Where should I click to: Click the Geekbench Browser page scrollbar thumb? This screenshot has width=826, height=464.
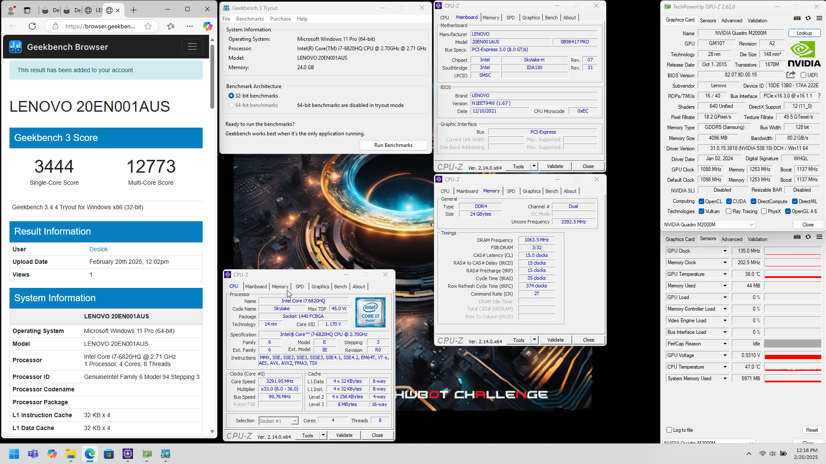(x=212, y=76)
